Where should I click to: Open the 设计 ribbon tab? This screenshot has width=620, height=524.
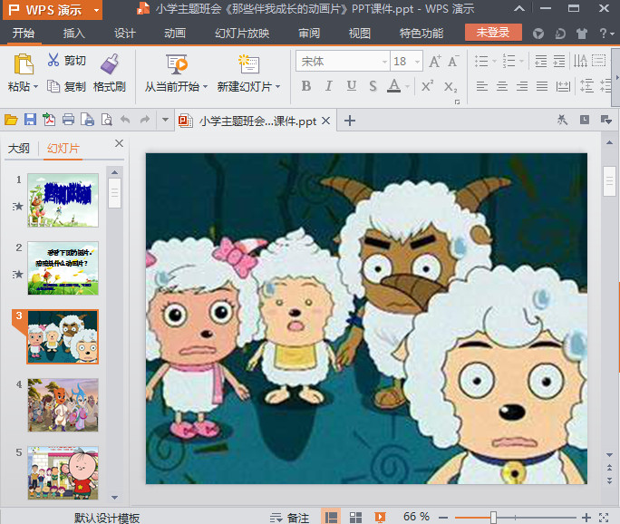(x=125, y=34)
